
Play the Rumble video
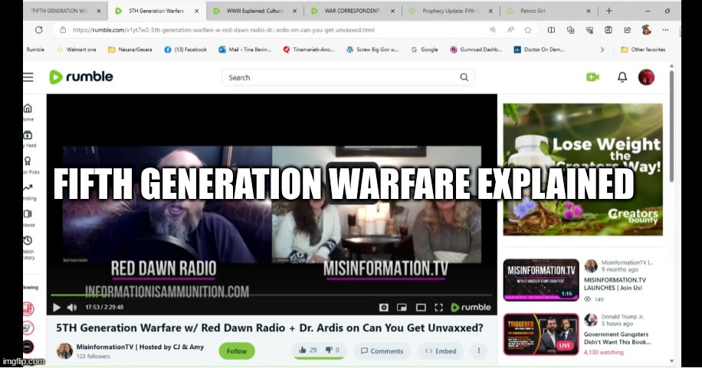[57, 308]
